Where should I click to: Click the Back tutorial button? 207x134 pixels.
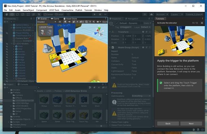168,123
